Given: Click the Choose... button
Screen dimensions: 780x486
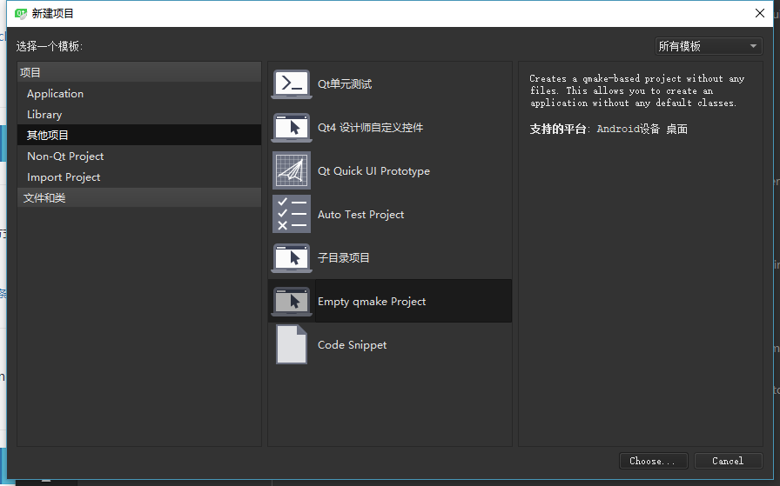Looking at the screenshot, I should [x=653, y=461].
